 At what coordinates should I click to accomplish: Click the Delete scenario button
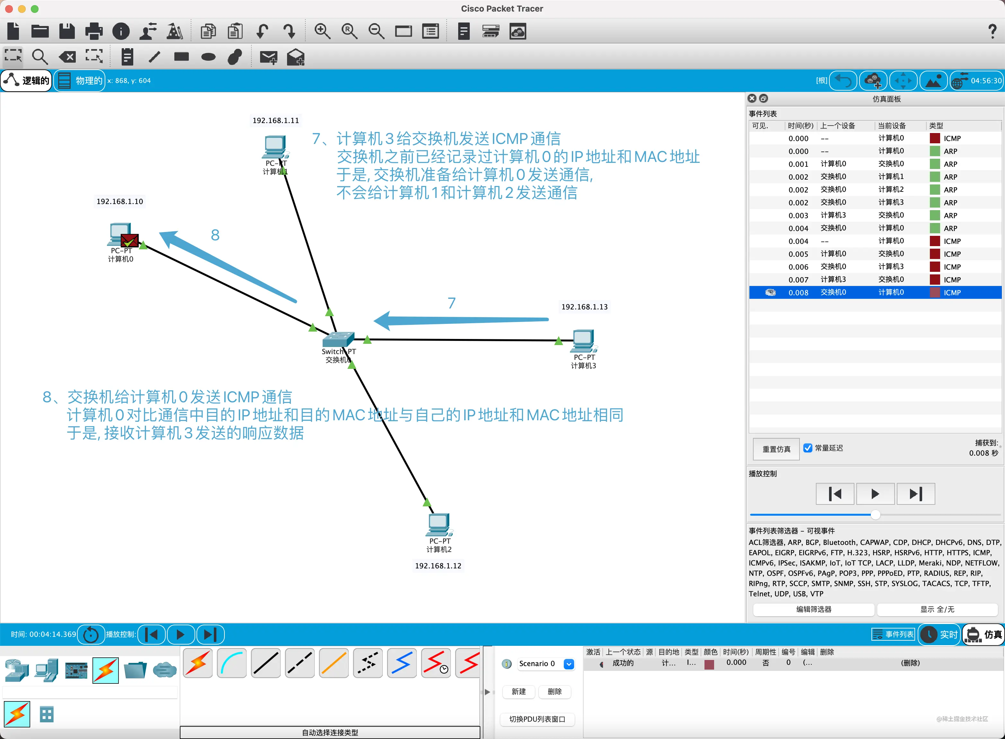[x=555, y=691]
